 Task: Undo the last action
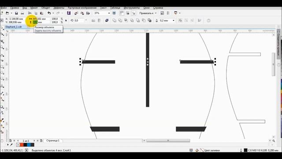(x=49, y=13)
